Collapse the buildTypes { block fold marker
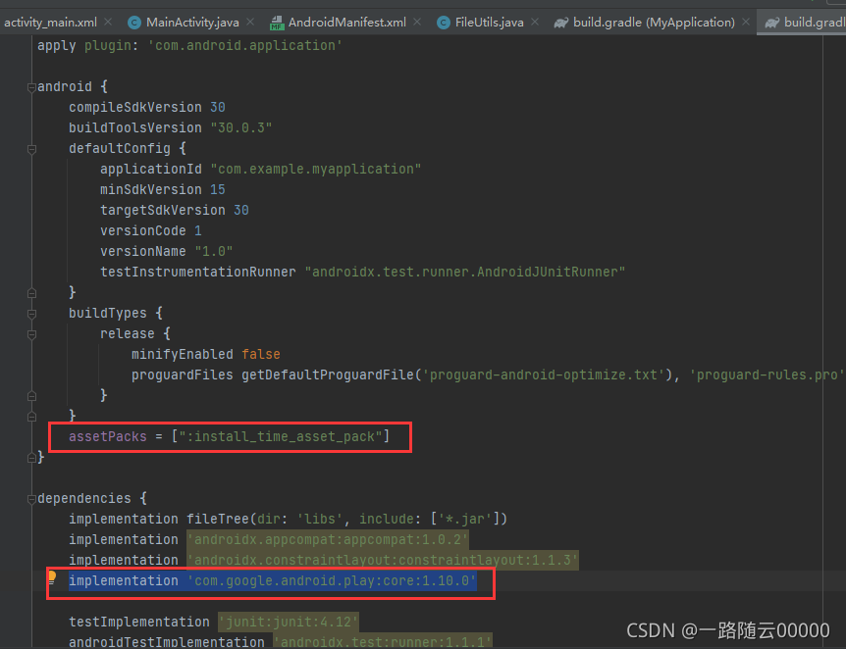This screenshot has width=846, height=649. (x=31, y=314)
